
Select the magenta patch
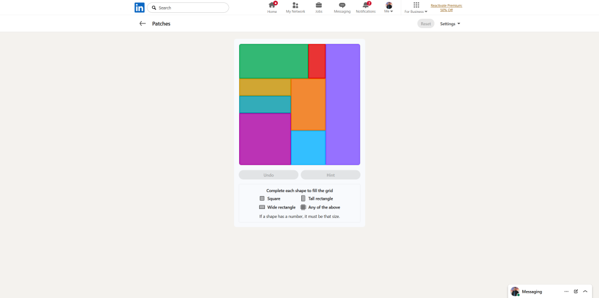point(265,139)
